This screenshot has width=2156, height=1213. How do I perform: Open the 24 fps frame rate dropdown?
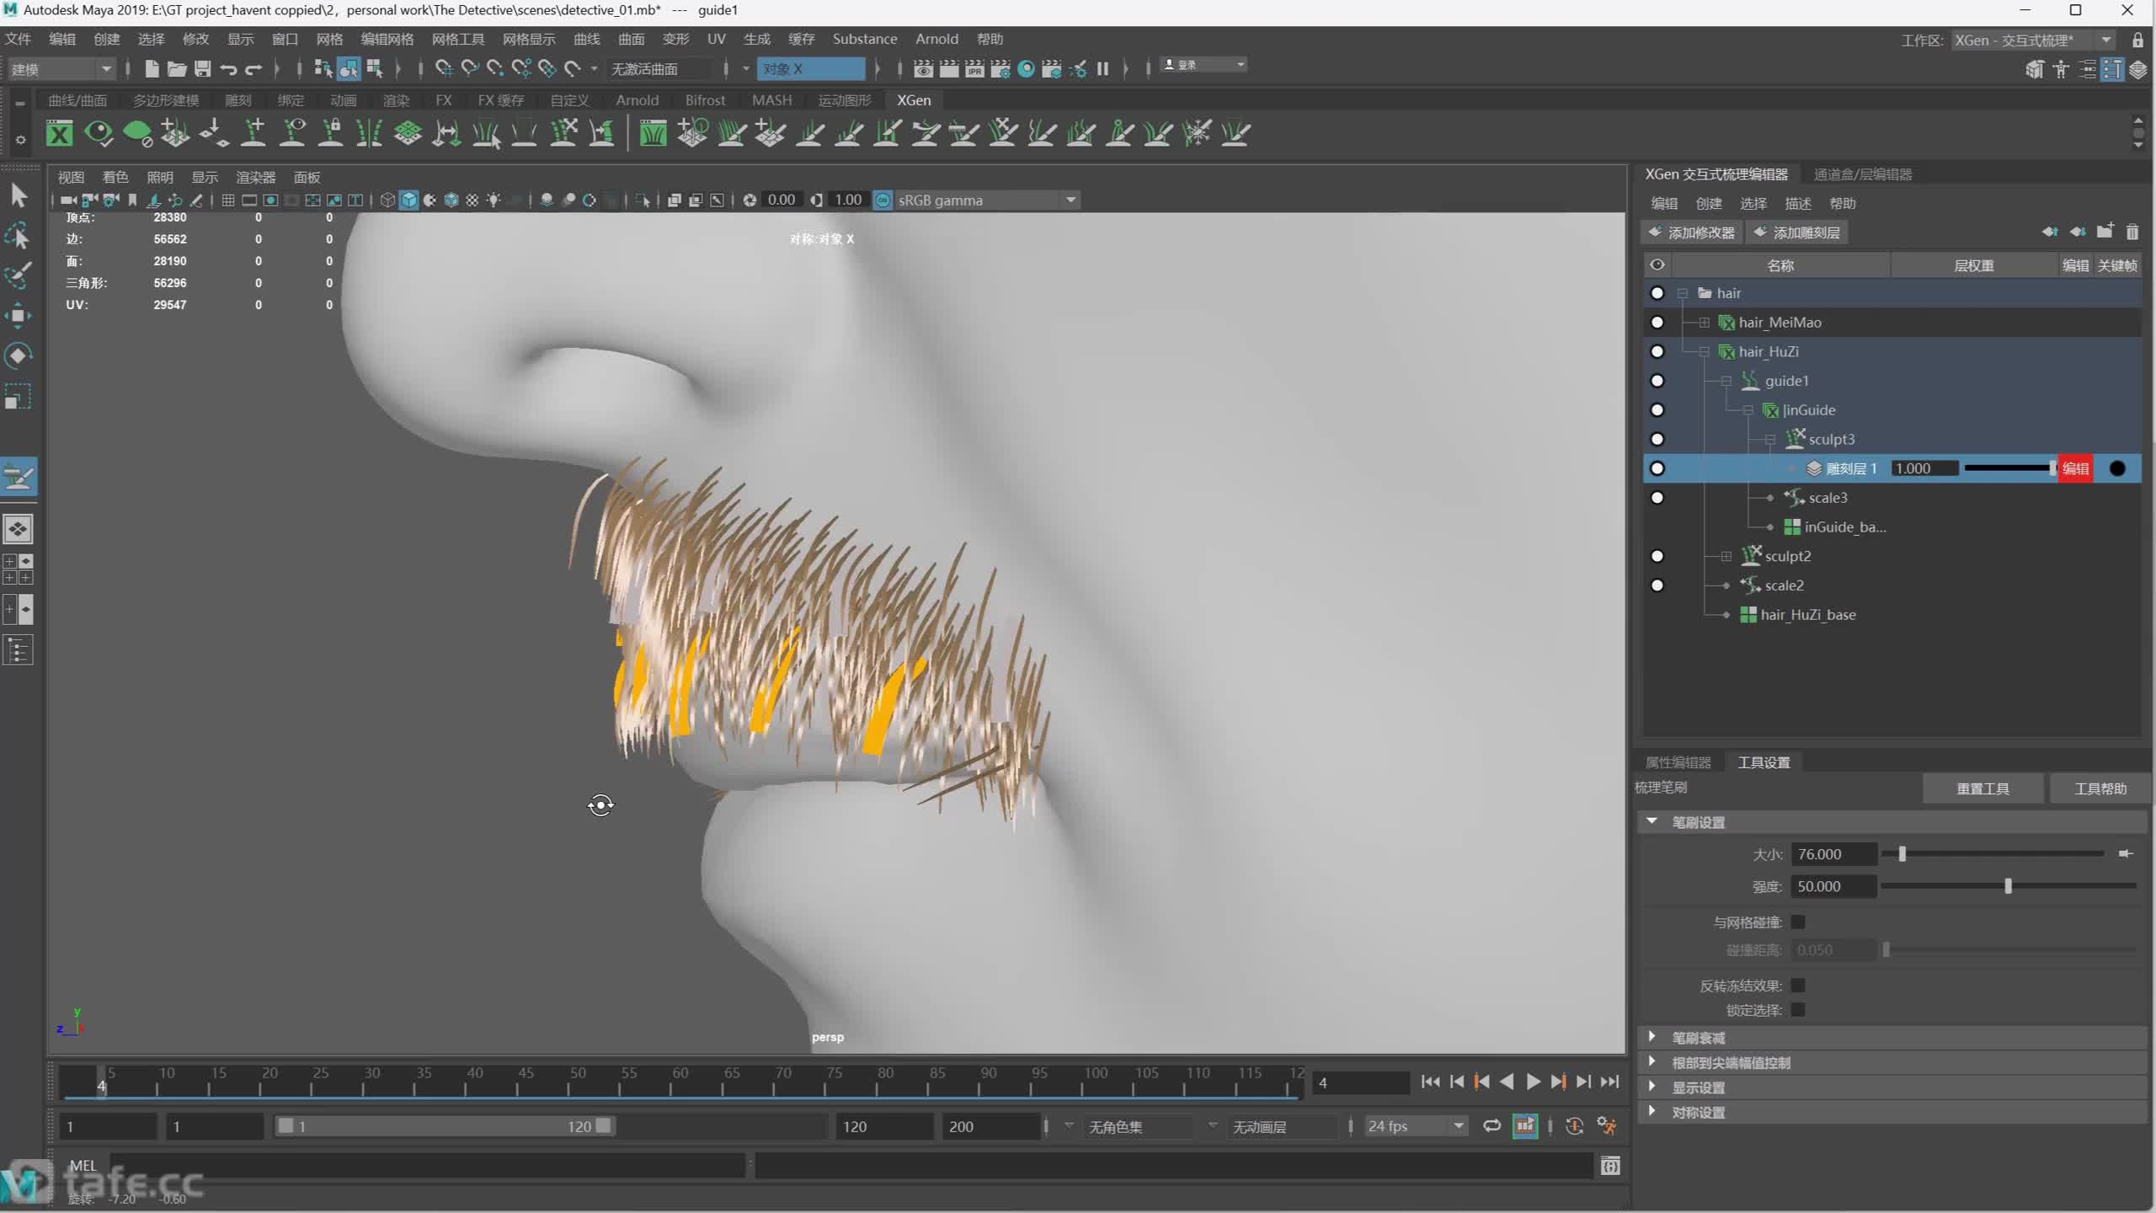click(1416, 1125)
